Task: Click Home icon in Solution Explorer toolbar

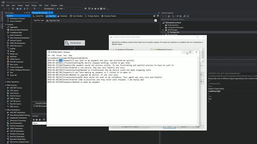Action: (x=169, y=16)
